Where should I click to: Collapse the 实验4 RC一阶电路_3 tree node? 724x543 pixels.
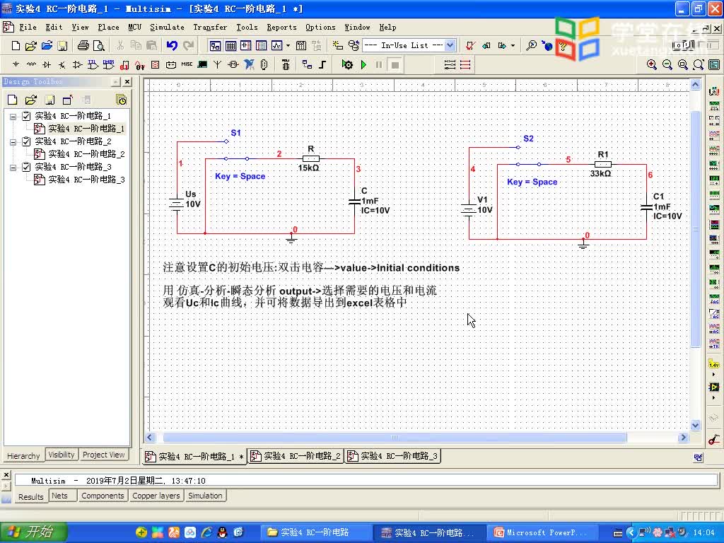[13, 167]
